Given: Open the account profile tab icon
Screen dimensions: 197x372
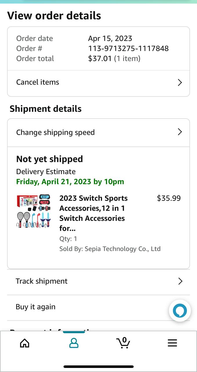Looking at the screenshot, I should tap(74, 343).
